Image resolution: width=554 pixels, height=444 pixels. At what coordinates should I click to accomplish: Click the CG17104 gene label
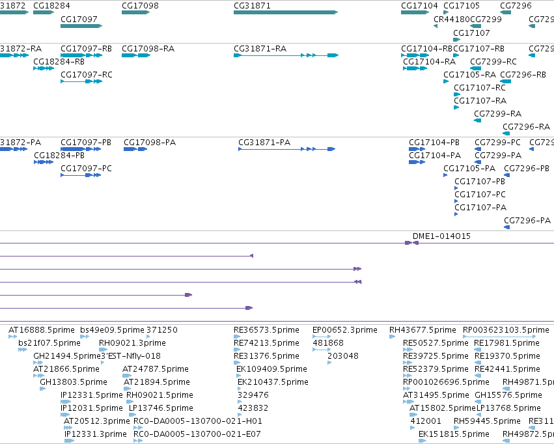pos(419,6)
